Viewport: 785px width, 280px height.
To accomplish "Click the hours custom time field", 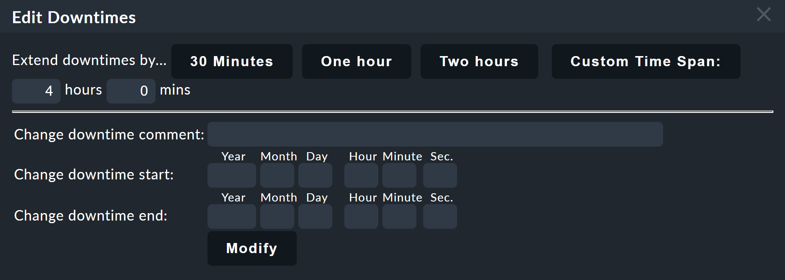I will (x=36, y=91).
